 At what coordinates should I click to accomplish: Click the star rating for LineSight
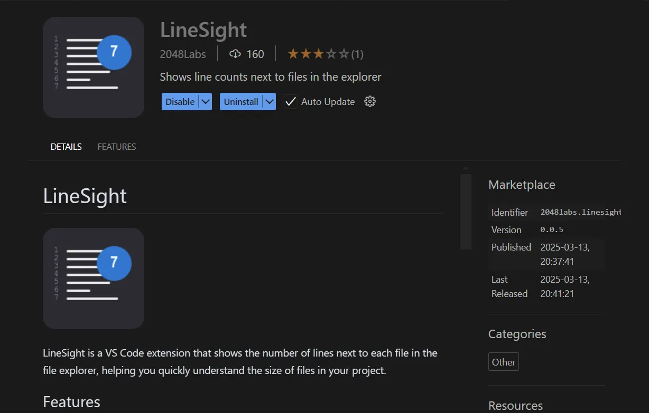pos(318,54)
